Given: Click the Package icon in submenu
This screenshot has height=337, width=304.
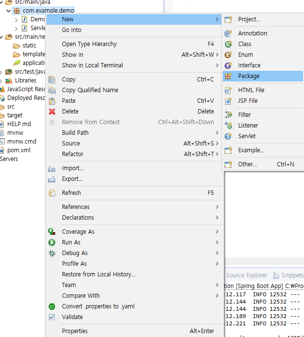Looking at the screenshot, I should coord(228,76).
